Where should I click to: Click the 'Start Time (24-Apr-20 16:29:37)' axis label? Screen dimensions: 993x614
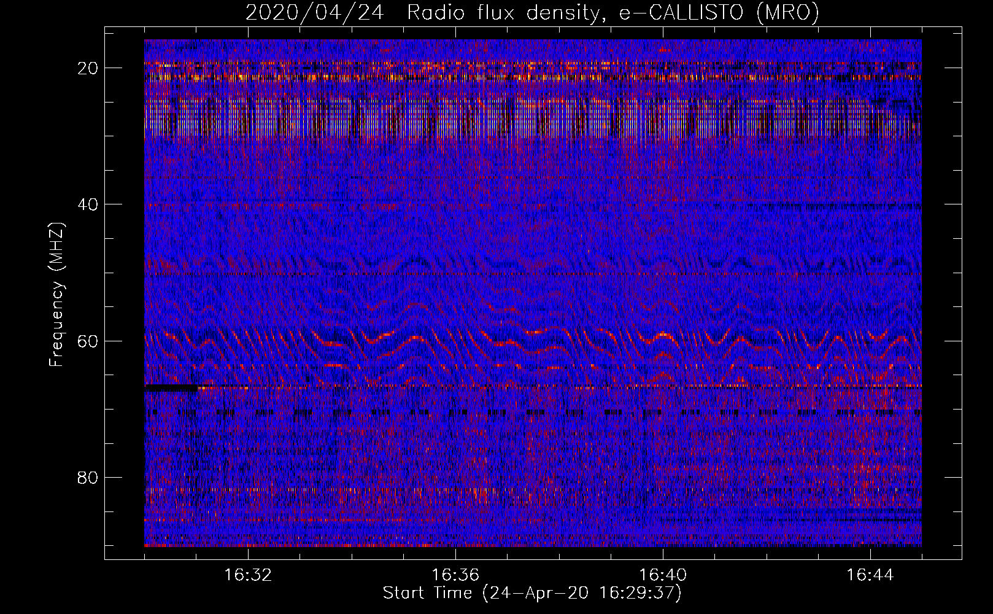pos(532,593)
